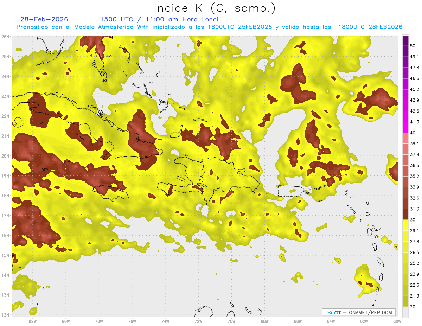Click the '72W' longitude axis label
This screenshot has width=422, height=326.
point(198,321)
